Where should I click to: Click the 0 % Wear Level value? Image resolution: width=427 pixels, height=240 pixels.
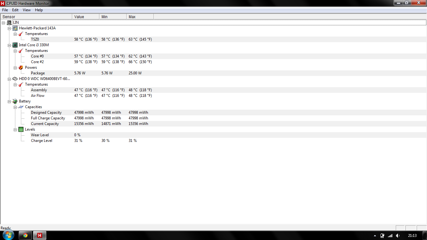(x=77, y=135)
